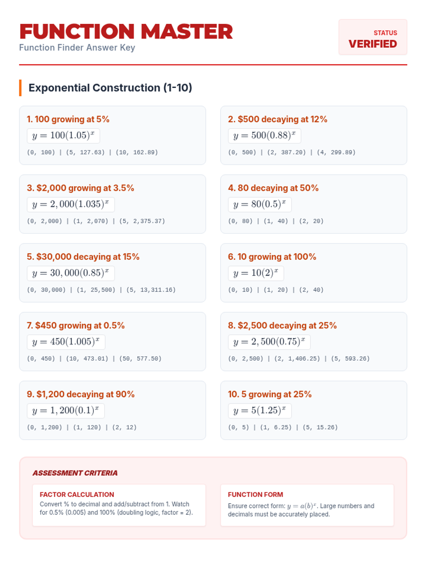Click the Function Finder Answer Key subtitle
The height and width of the screenshot is (569, 426).
click(x=77, y=48)
